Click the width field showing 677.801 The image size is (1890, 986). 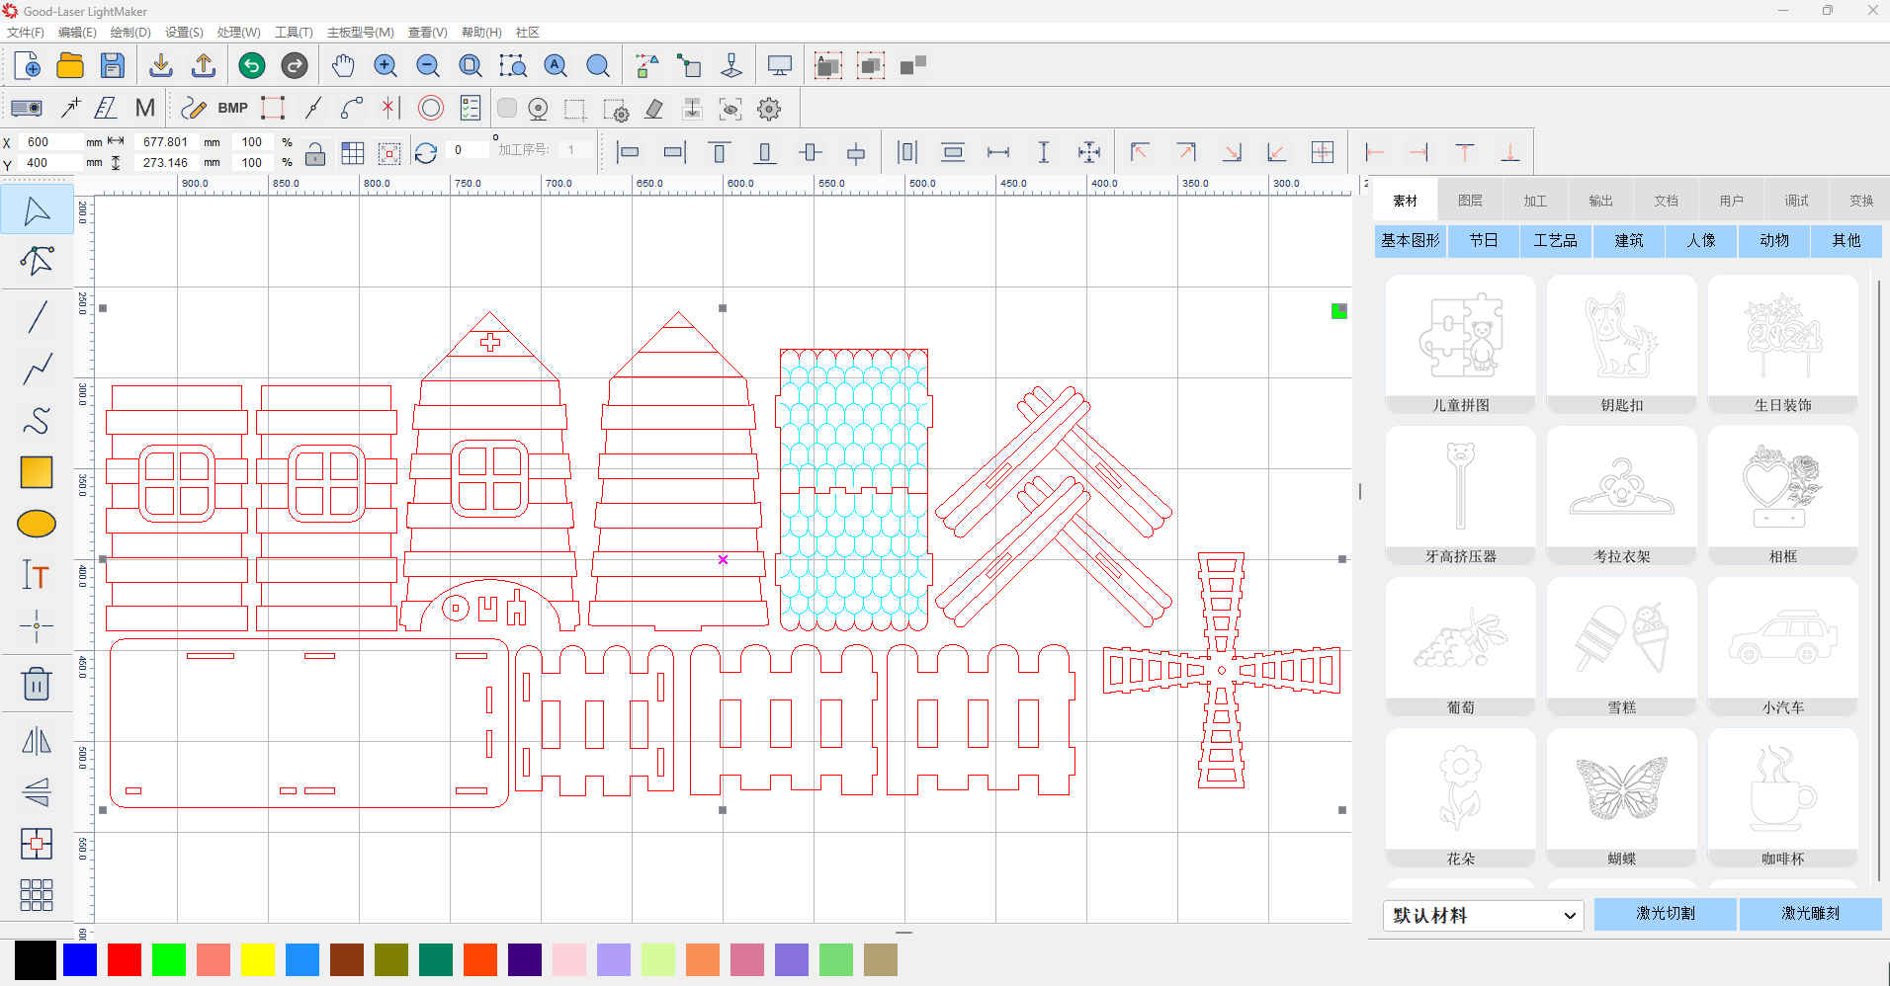click(x=165, y=142)
